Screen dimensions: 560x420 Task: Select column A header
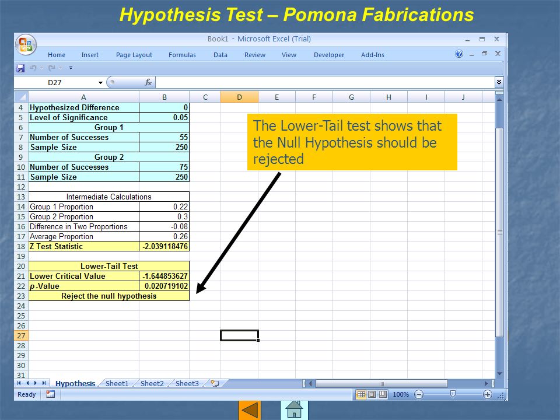click(x=83, y=97)
